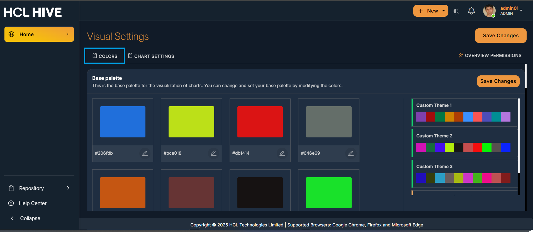The width and height of the screenshot is (533, 232).
Task: Open the Help Center from the sidebar
Action: [33, 203]
